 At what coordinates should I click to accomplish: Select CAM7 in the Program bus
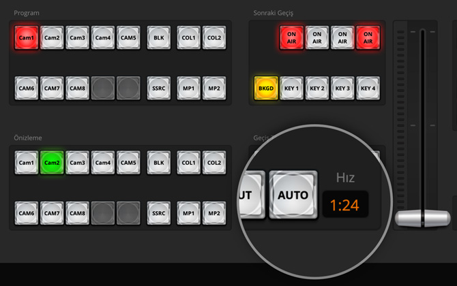53,88
